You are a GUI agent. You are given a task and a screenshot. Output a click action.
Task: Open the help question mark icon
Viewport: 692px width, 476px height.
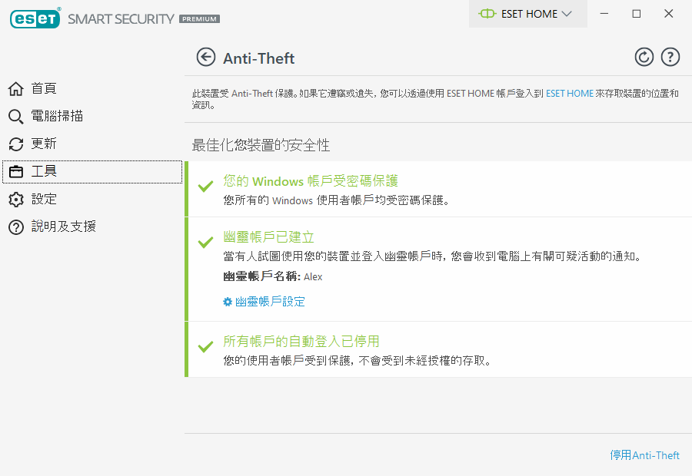pyautogui.click(x=670, y=58)
